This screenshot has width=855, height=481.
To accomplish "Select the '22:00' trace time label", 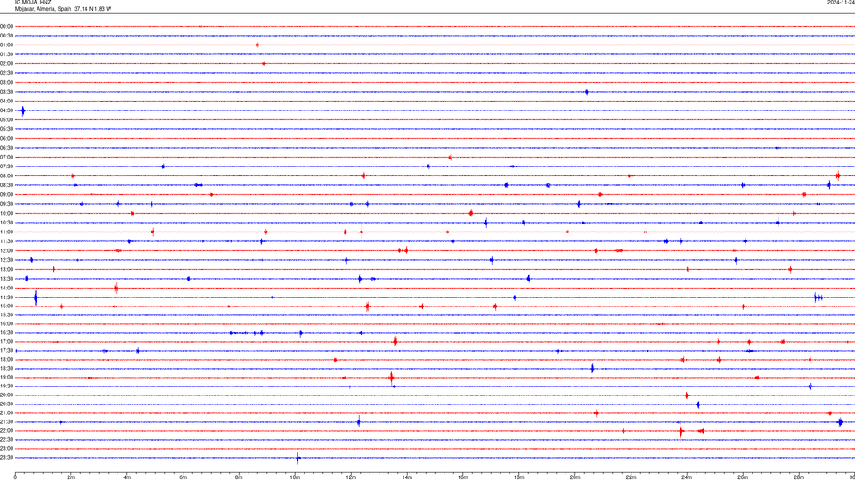I will (6, 431).
